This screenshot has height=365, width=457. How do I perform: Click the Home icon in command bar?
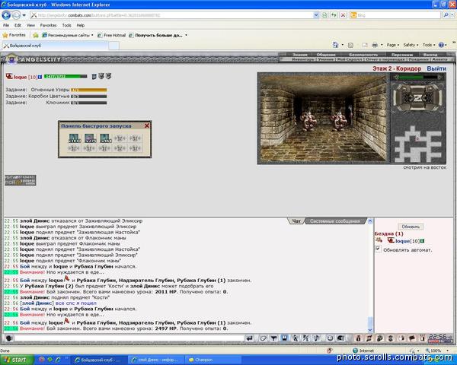335,45
